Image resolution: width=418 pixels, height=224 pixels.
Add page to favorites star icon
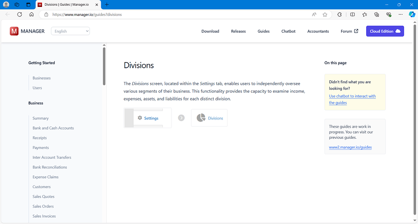pyautogui.click(x=325, y=14)
